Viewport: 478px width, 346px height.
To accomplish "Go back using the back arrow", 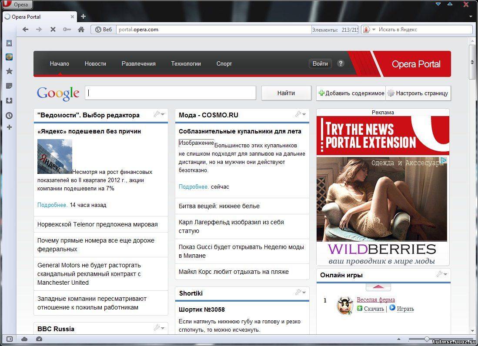I will point(25,30).
